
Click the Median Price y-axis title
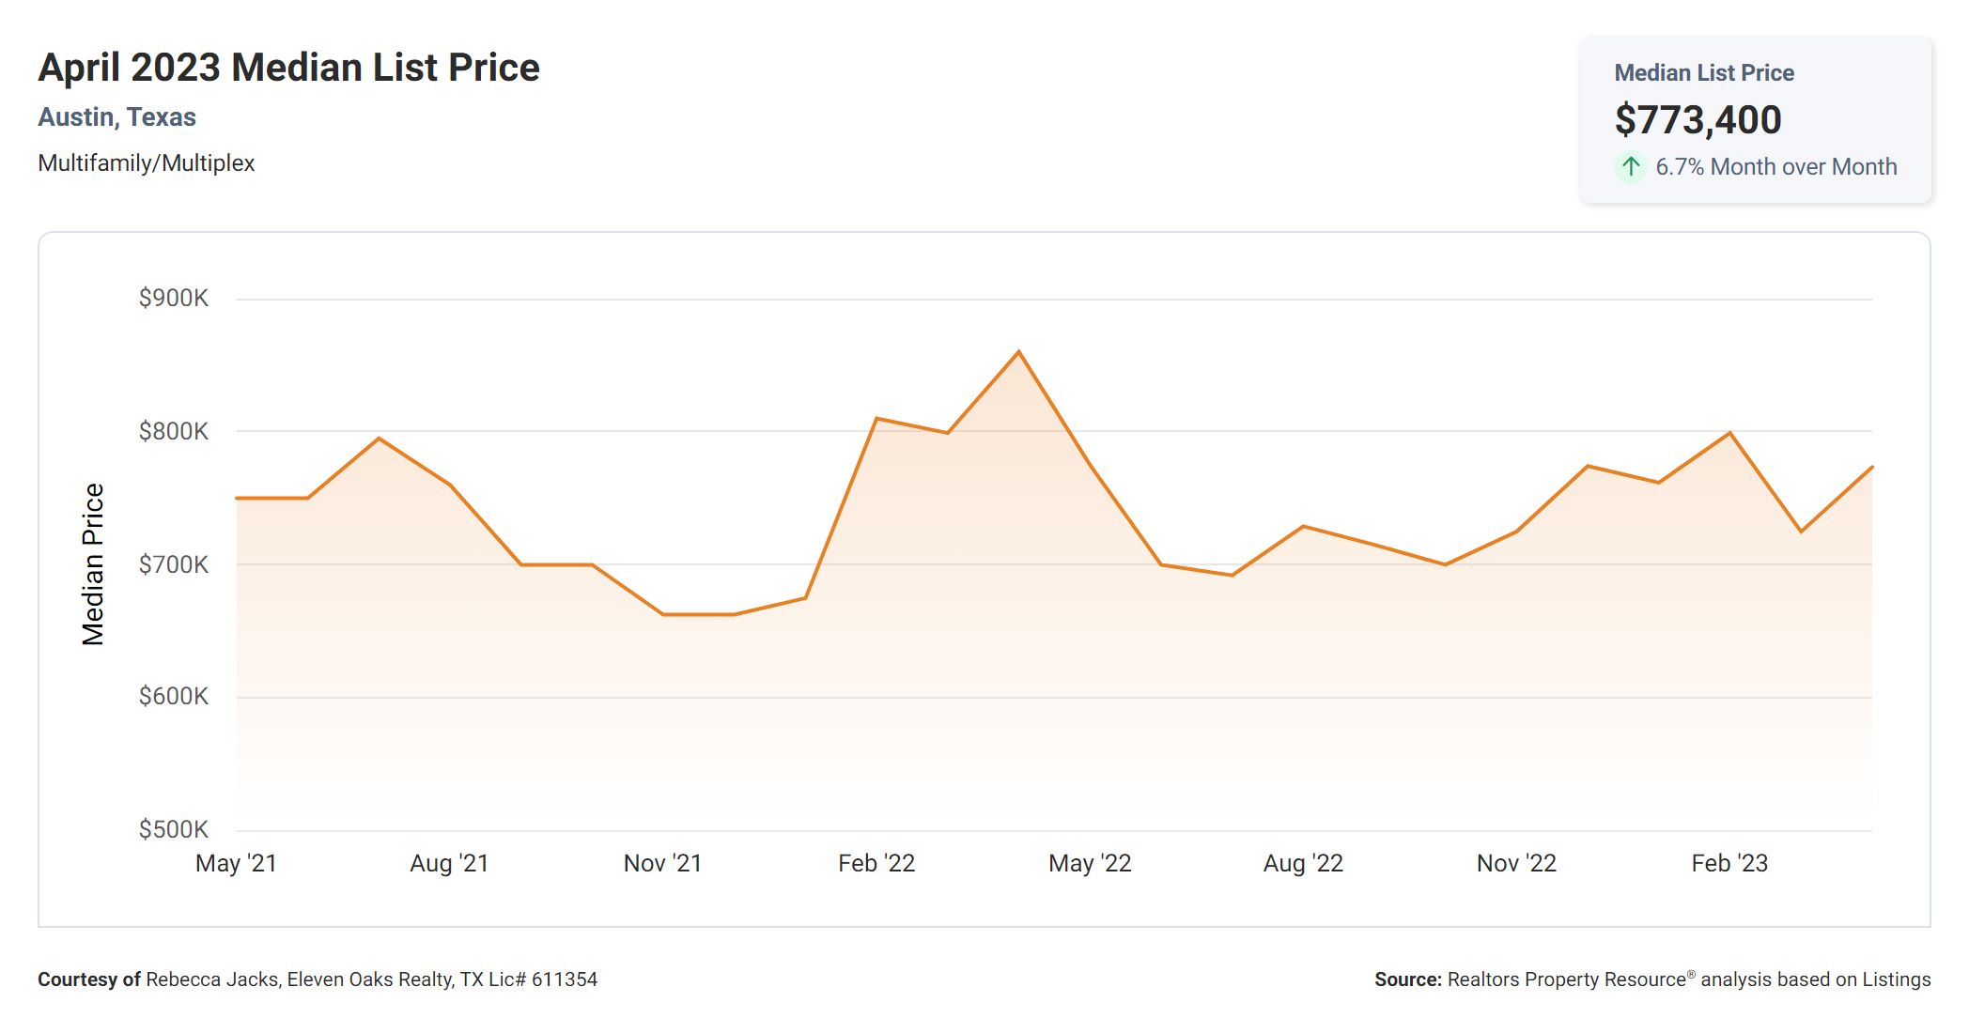[93, 564]
